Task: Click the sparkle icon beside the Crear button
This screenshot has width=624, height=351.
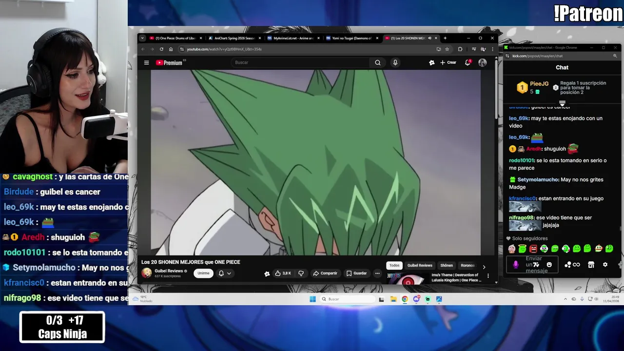Action: coord(431,62)
